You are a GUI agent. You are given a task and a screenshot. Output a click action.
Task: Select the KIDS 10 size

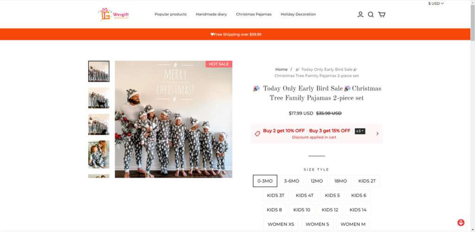click(x=302, y=210)
